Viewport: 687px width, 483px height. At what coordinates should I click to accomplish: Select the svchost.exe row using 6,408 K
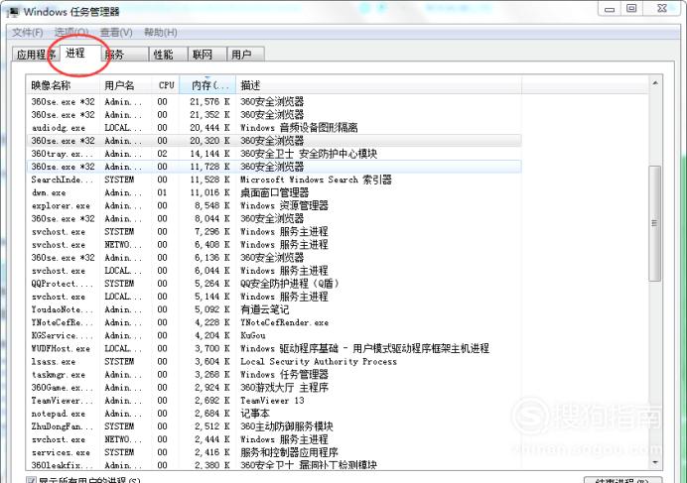click(x=274, y=245)
